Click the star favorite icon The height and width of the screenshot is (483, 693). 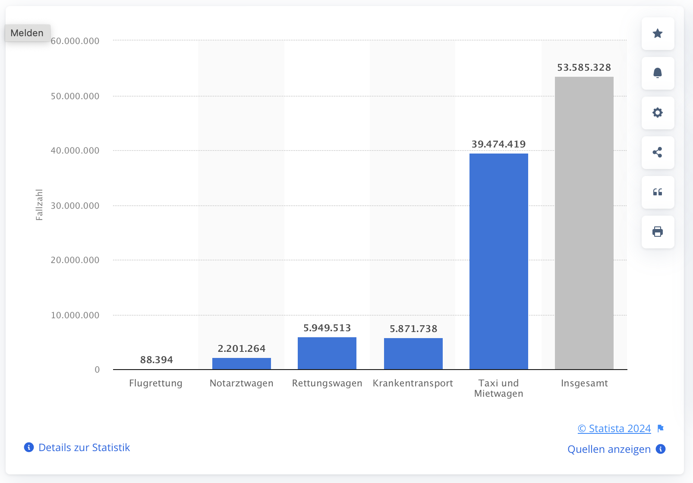pos(658,34)
